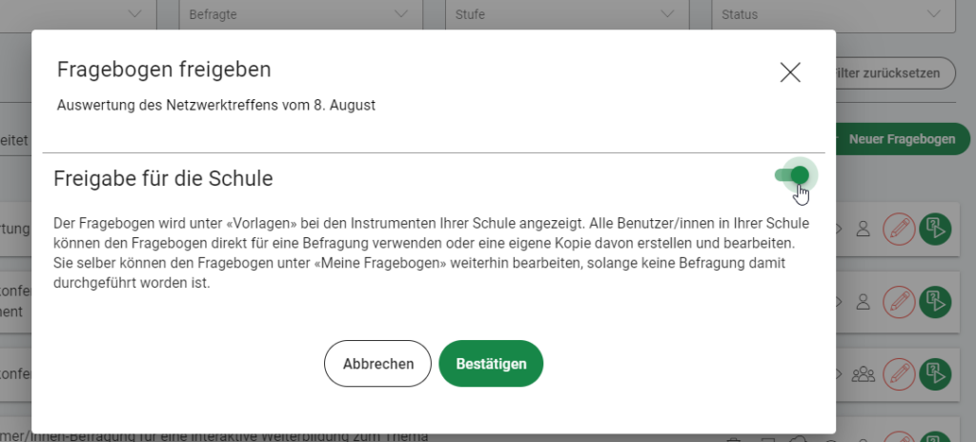Click the green start-survey icon in first row

pyautogui.click(x=936, y=229)
